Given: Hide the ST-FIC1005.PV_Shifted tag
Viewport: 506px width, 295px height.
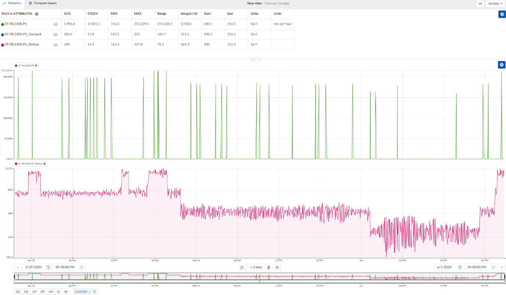Looking at the screenshot, I should (55, 45).
